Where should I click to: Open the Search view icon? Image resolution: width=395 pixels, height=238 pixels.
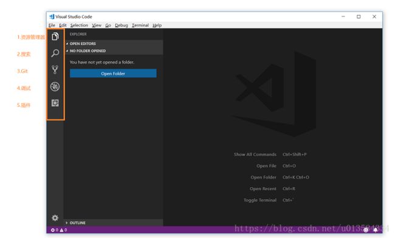[x=55, y=53]
